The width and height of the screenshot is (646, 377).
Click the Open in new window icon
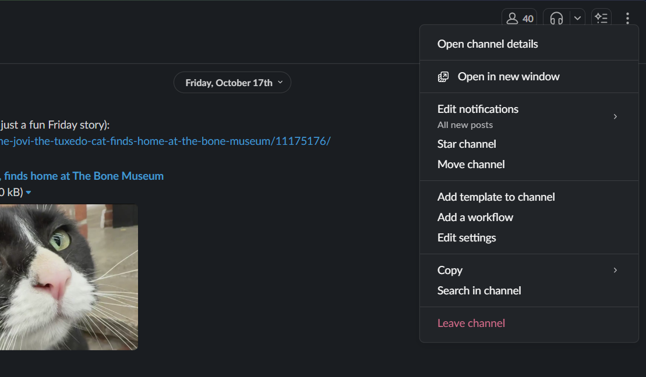[443, 77]
